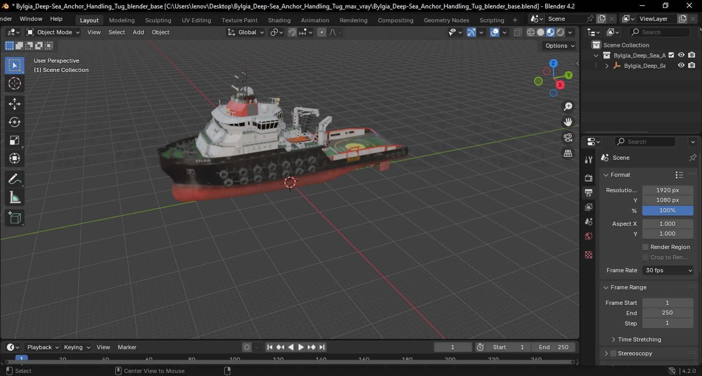Switch to wireframe viewport shading
Screen dimensions: 702x376
531,32
